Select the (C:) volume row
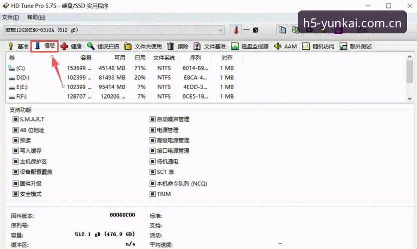 coord(121,68)
